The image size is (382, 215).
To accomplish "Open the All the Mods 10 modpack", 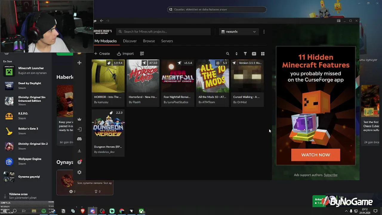I will tap(212, 83).
